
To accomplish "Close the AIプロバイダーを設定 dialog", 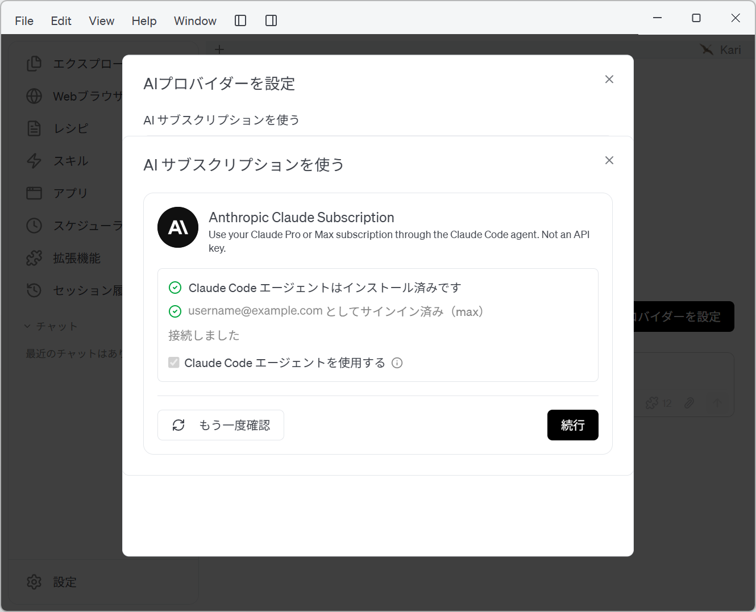I will [609, 80].
